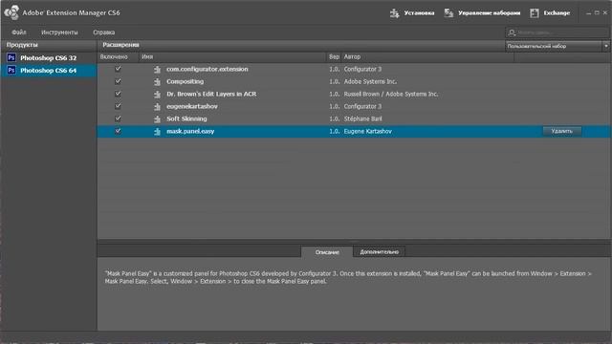The width and height of the screenshot is (612, 344).
Task: Sort by Вер version column header
Action: coord(334,57)
